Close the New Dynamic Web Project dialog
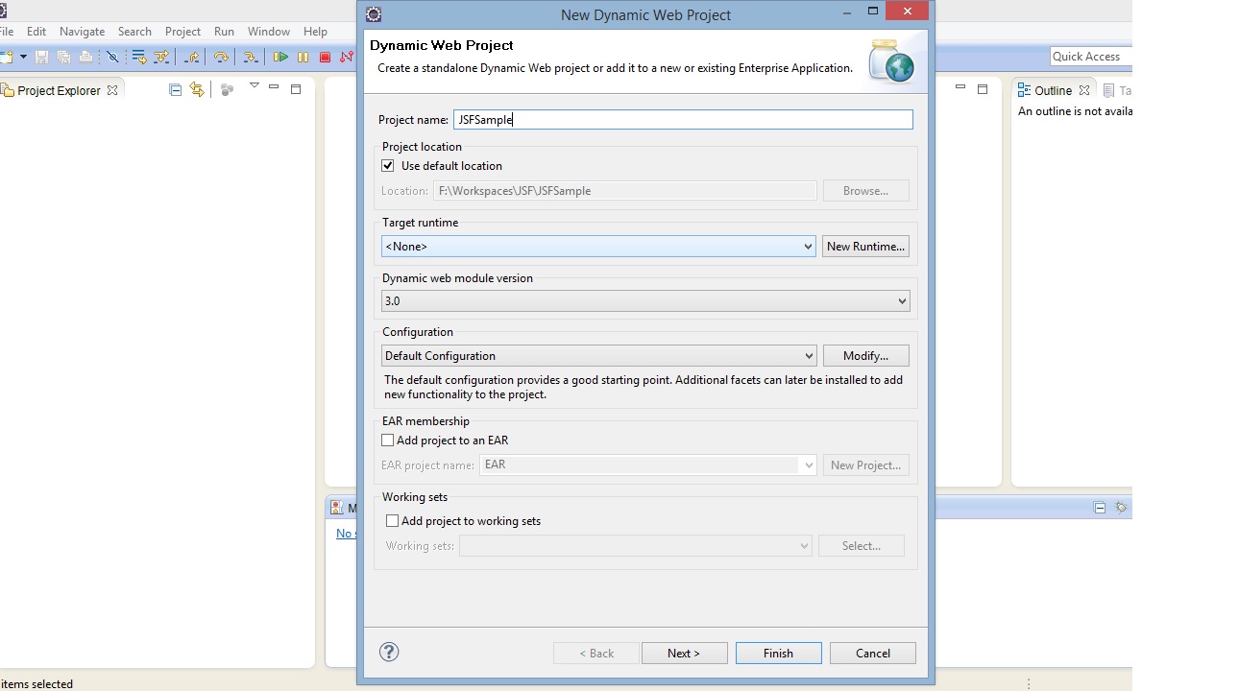1239x691 pixels. (908, 12)
